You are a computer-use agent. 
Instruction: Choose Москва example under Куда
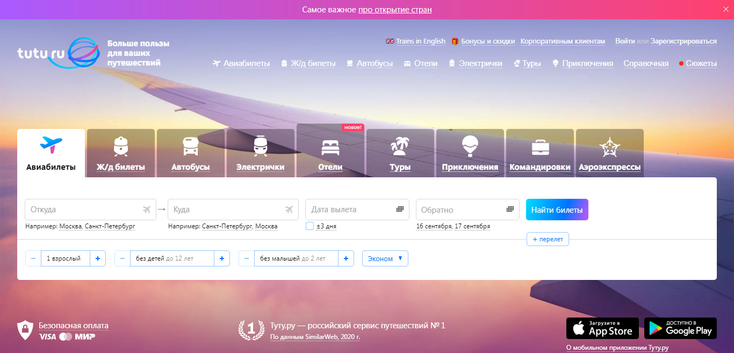coord(267,226)
